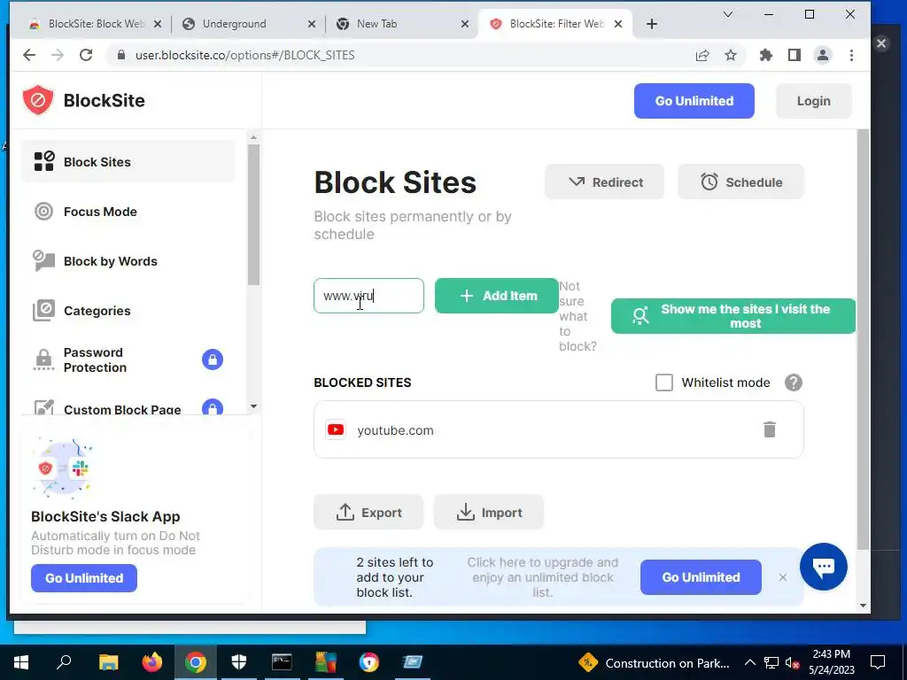
Task: Launch Firefox from the taskbar
Action: [x=152, y=662]
